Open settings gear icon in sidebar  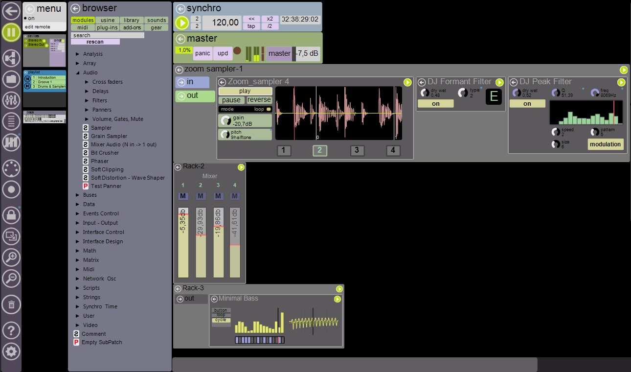coord(11,350)
